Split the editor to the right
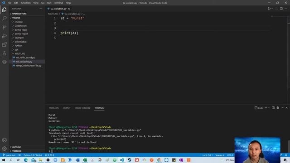This screenshot has width=290, height=163. pyautogui.click(x=281, y=9)
